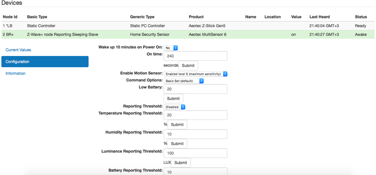
Task: Click Humidity Reporting Threshold field
Action: pyautogui.click(x=196, y=134)
